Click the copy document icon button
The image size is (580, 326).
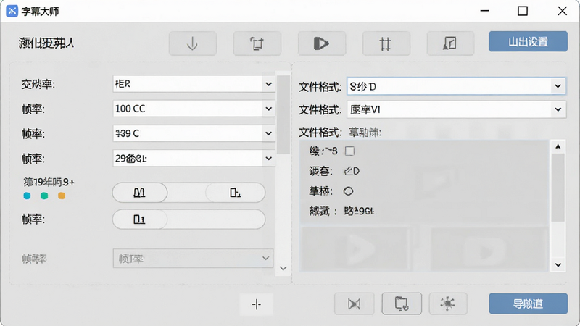[x=402, y=304]
